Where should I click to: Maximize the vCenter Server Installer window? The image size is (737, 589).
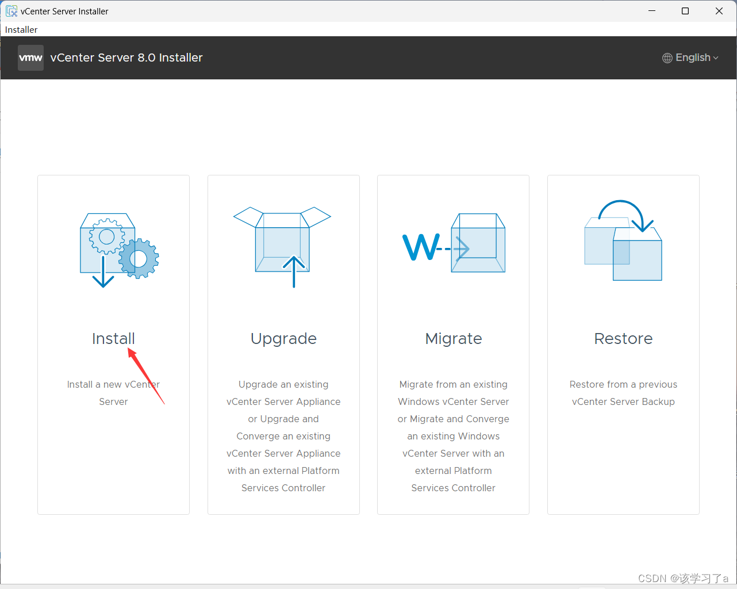click(685, 11)
